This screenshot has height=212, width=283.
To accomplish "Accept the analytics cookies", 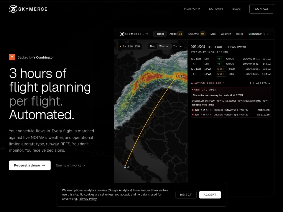I will tap(210, 195).
